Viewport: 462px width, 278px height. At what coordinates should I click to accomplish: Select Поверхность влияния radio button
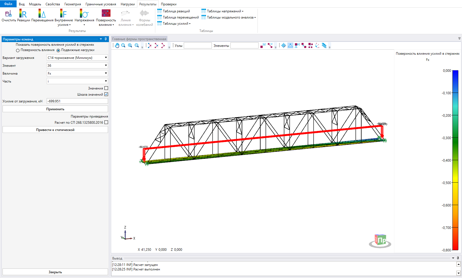(18, 50)
